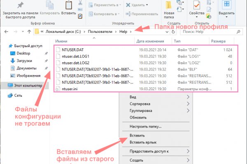The height and width of the screenshot is (164, 247).
Task: Choose 'Вставить' from the context menu
Action: [x=137, y=135]
